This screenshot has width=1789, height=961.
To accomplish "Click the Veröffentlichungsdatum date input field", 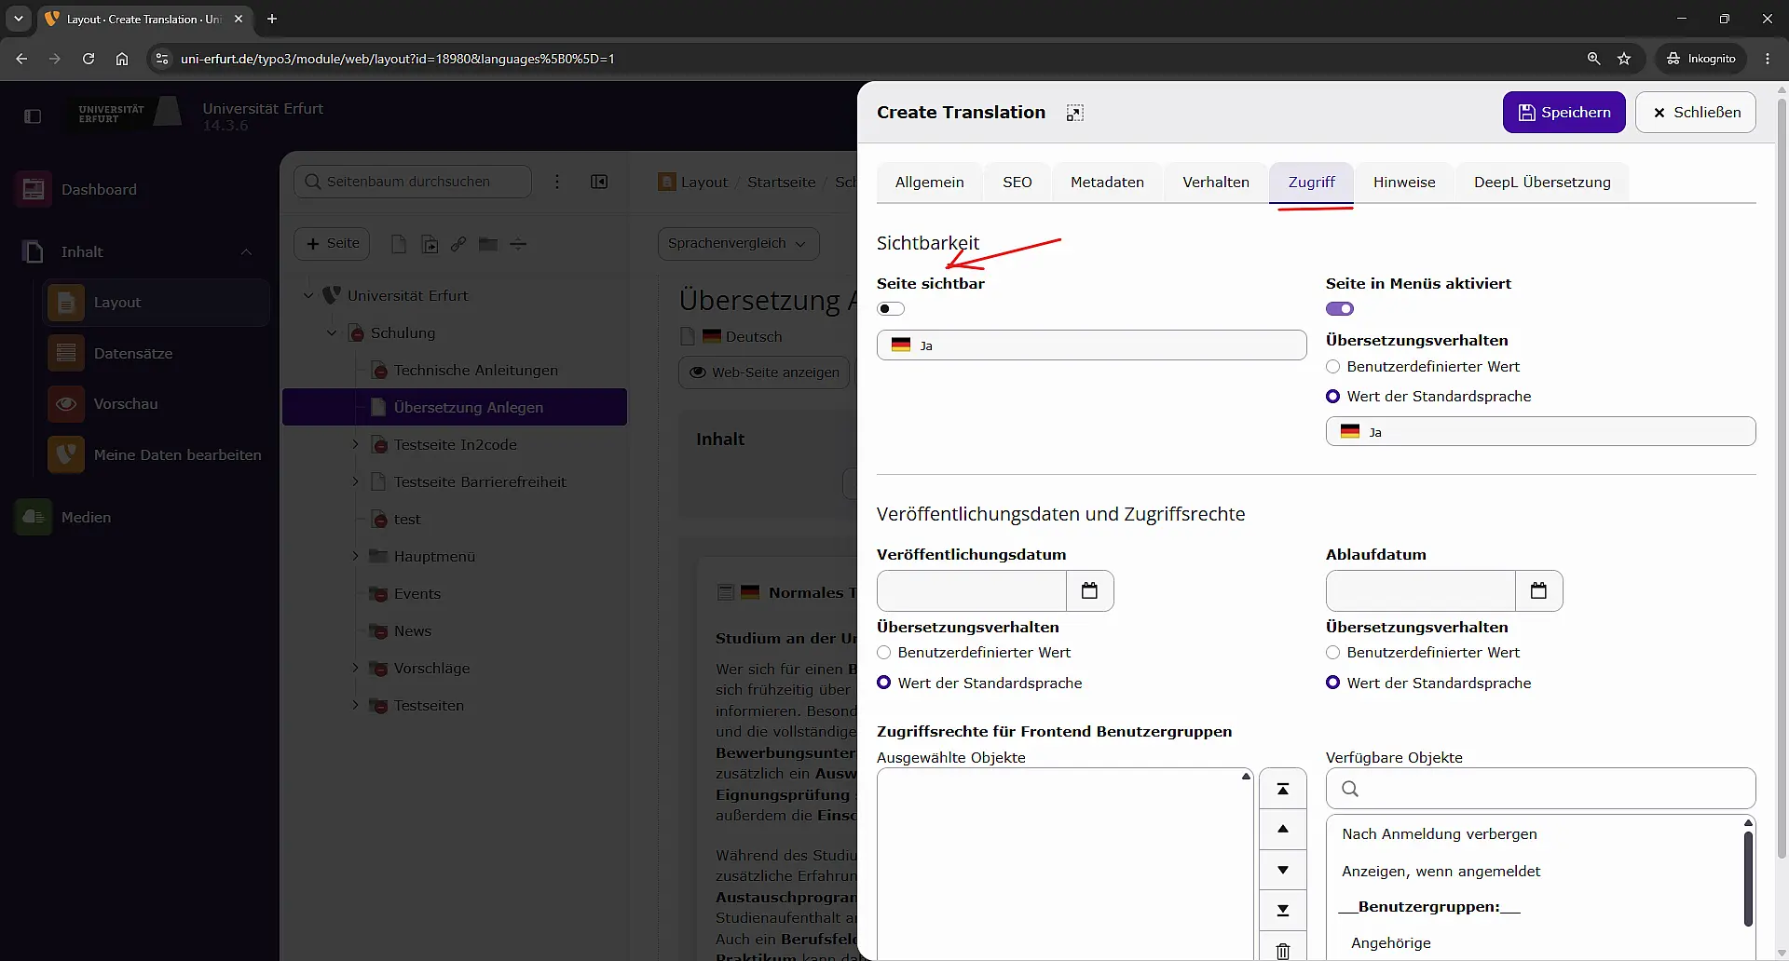I will [x=971, y=590].
